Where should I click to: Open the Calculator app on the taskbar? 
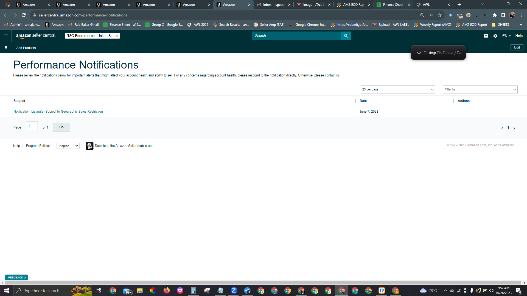(194, 291)
